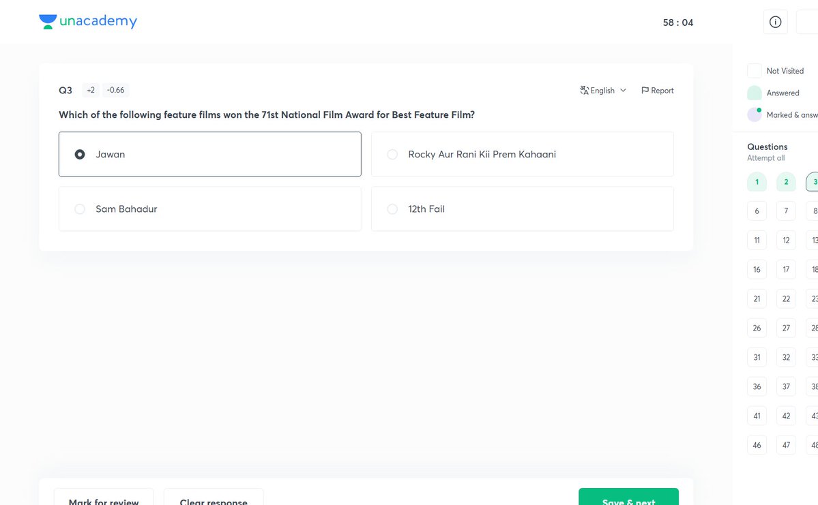Jump to question 7
818x505 pixels.
[x=786, y=211]
